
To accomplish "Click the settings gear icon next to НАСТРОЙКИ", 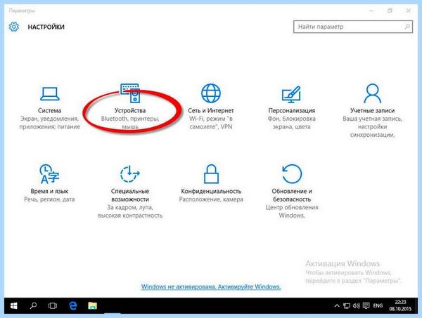I will [14, 27].
